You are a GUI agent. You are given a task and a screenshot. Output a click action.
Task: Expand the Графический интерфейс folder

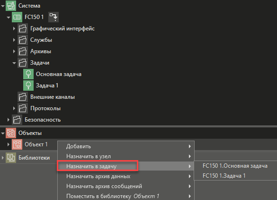point(14,29)
